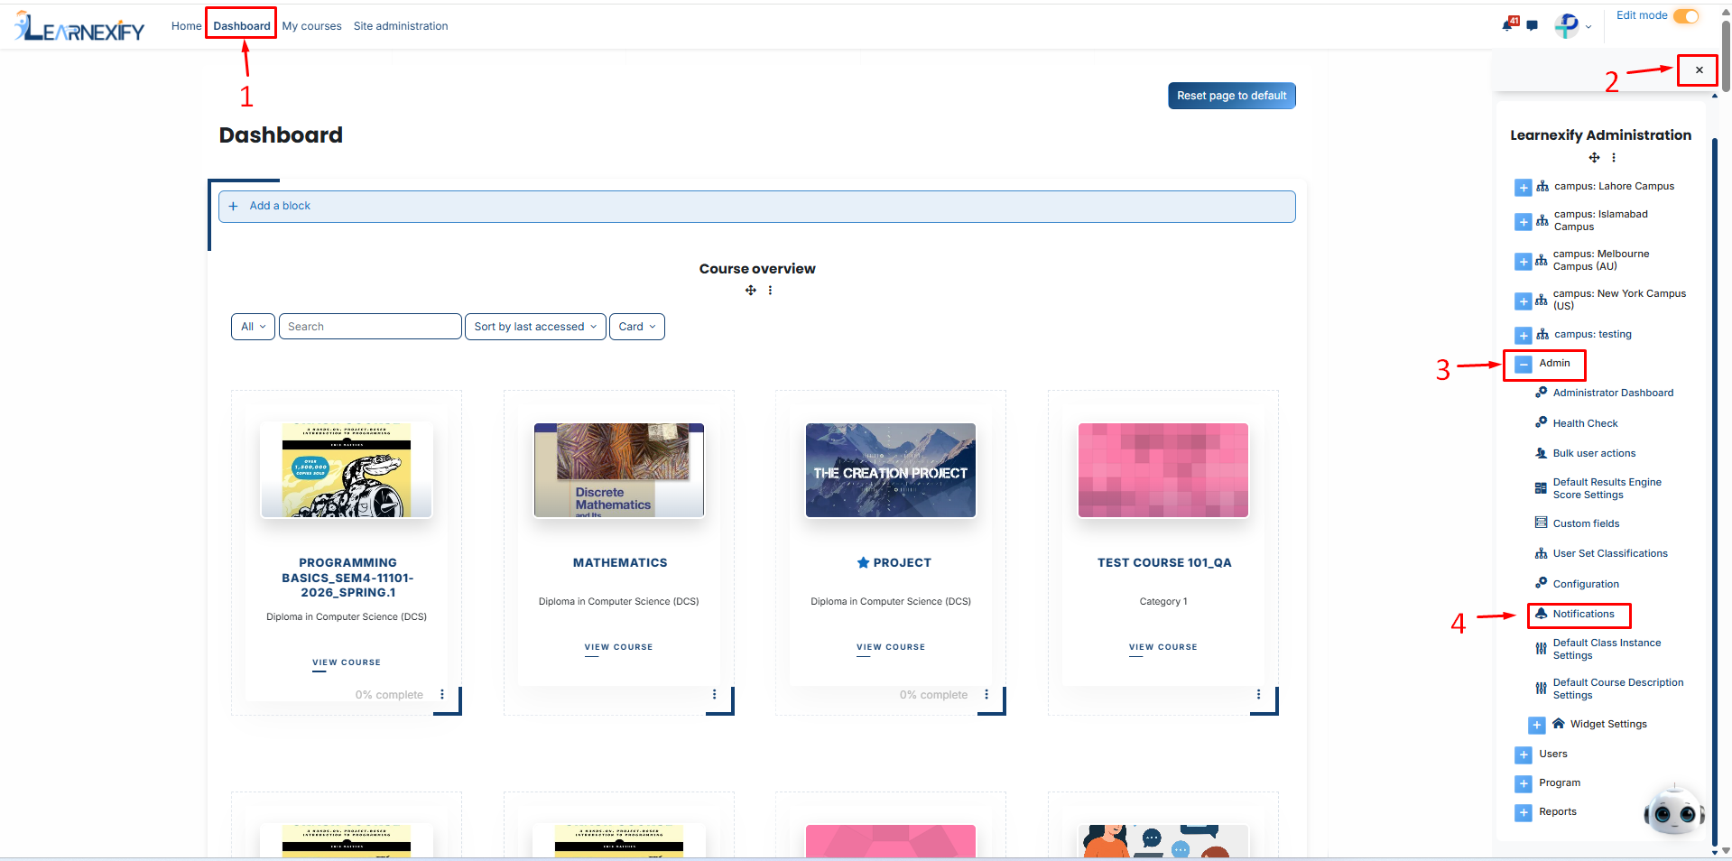Click View Course under Mathematics

pos(618,647)
